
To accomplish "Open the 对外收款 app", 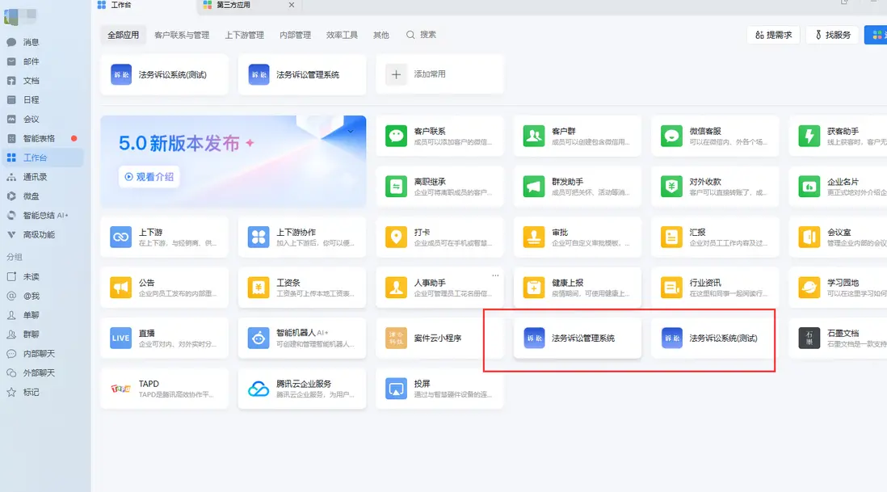I will click(x=715, y=187).
